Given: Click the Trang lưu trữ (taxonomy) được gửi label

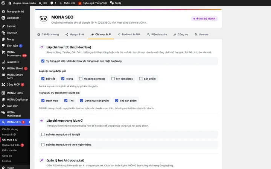Looking at the screenshot, I should pos(59,93).
